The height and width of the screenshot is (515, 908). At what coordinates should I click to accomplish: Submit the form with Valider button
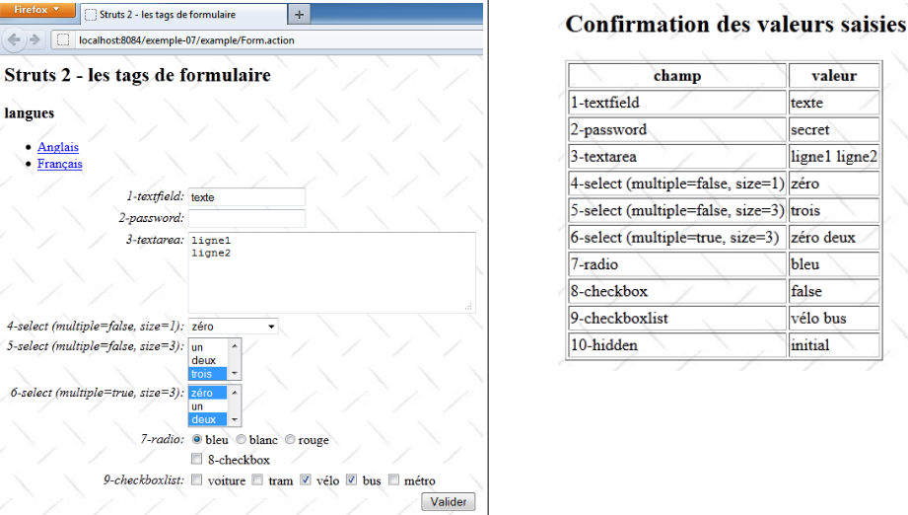[x=449, y=502]
